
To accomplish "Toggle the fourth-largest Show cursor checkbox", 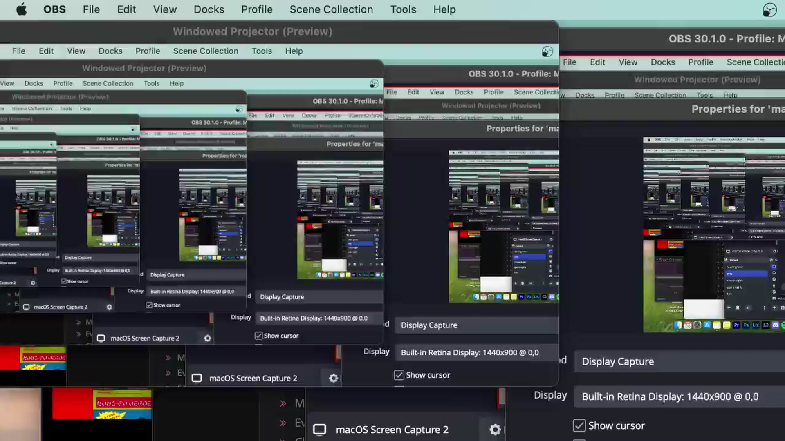I will (x=149, y=305).
